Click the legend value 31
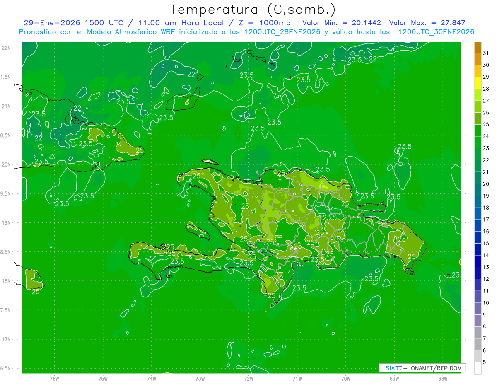497x384 pixels. coord(486,53)
